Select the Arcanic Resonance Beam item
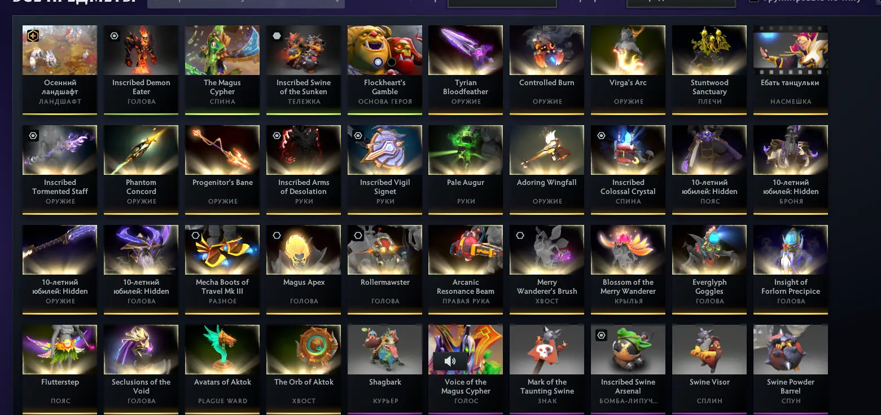The height and width of the screenshot is (415, 881). click(466, 270)
